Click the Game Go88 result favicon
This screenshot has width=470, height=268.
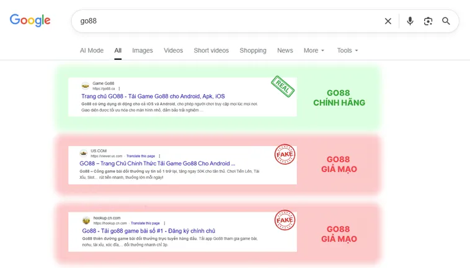(86, 85)
